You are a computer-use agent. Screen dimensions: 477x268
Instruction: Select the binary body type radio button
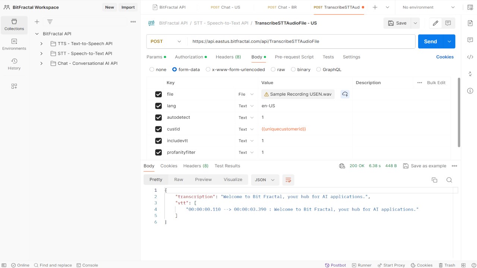coord(293,69)
